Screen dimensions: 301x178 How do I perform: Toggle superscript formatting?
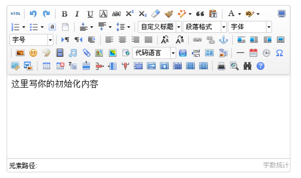click(129, 14)
